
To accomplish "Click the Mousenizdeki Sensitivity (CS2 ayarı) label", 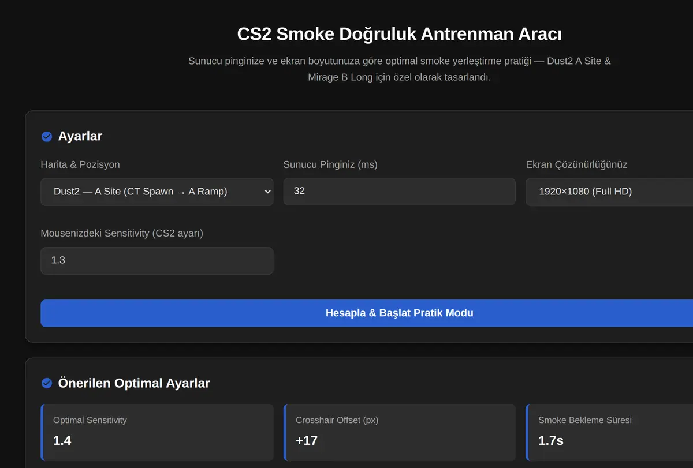I will click(x=122, y=233).
